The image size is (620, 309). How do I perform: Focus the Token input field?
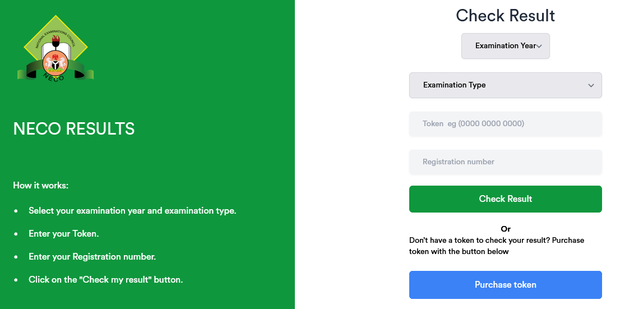click(505, 123)
